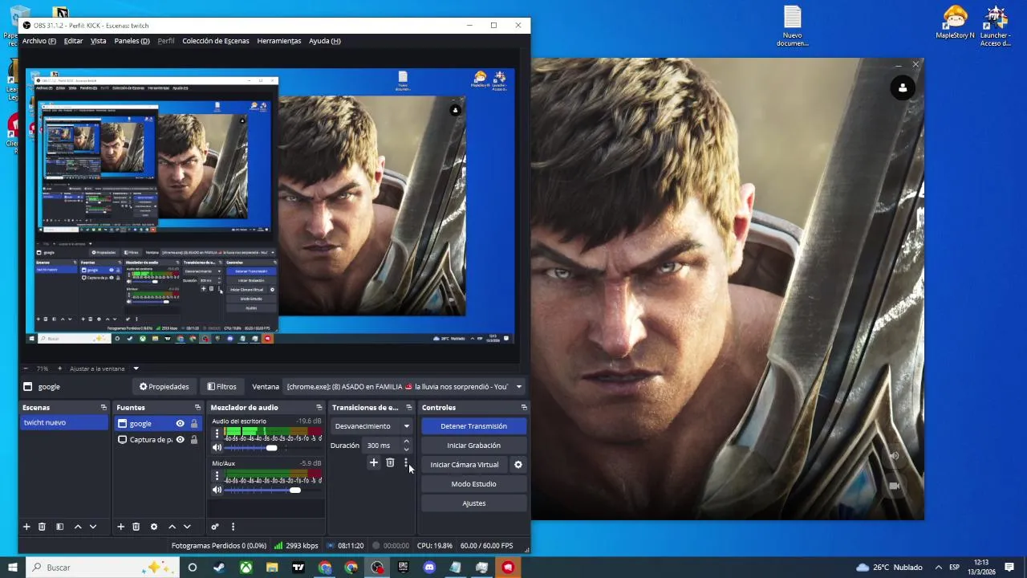Toggle visibility of google source
The height and width of the screenshot is (578, 1027).
coord(180,424)
